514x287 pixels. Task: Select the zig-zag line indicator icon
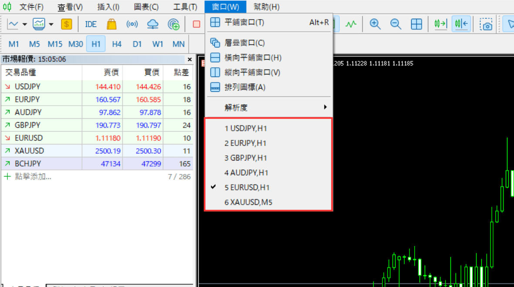pyautogui.click(x=351, y=24)
